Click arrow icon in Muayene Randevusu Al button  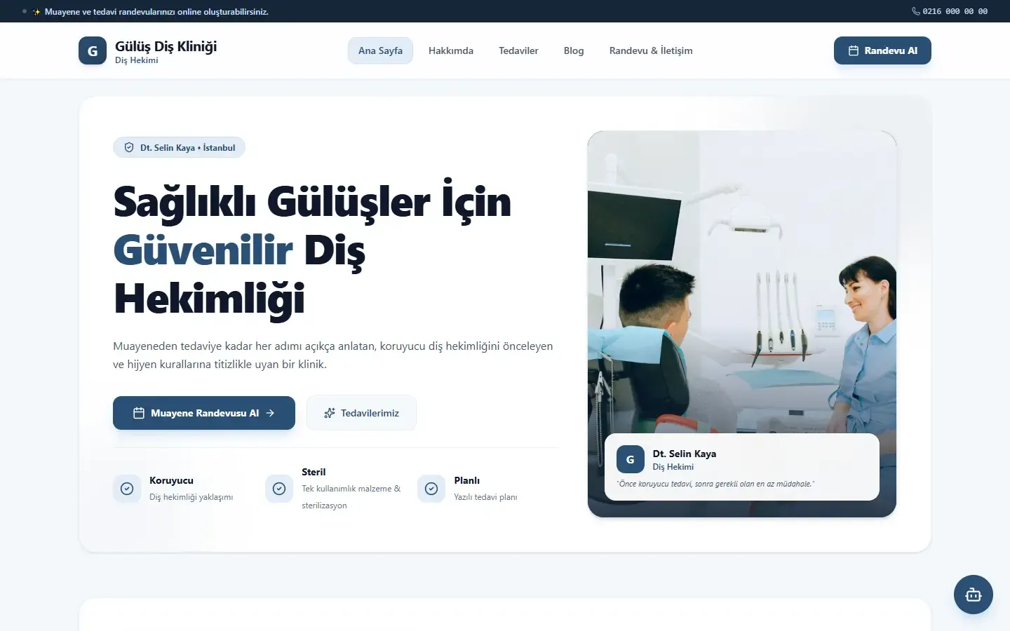[x=270, y=413]
